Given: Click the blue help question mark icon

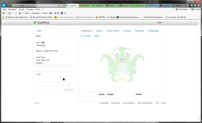Looking at the screenshot, I should (50, 13).
